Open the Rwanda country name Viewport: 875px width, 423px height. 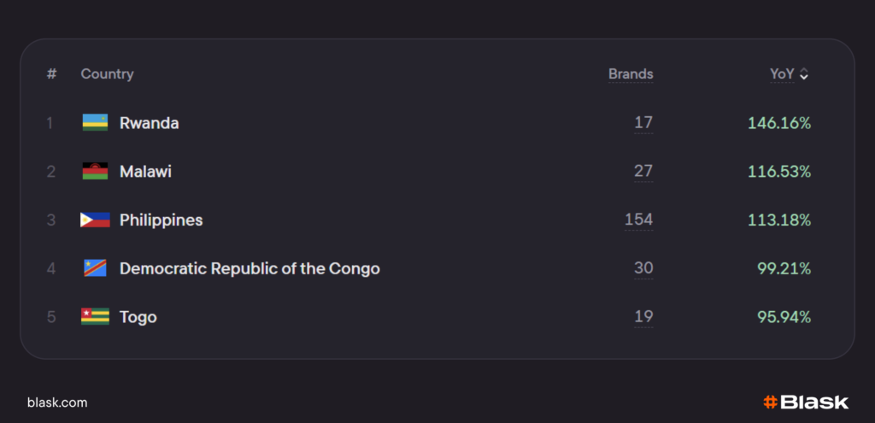[x=150, y=123]
